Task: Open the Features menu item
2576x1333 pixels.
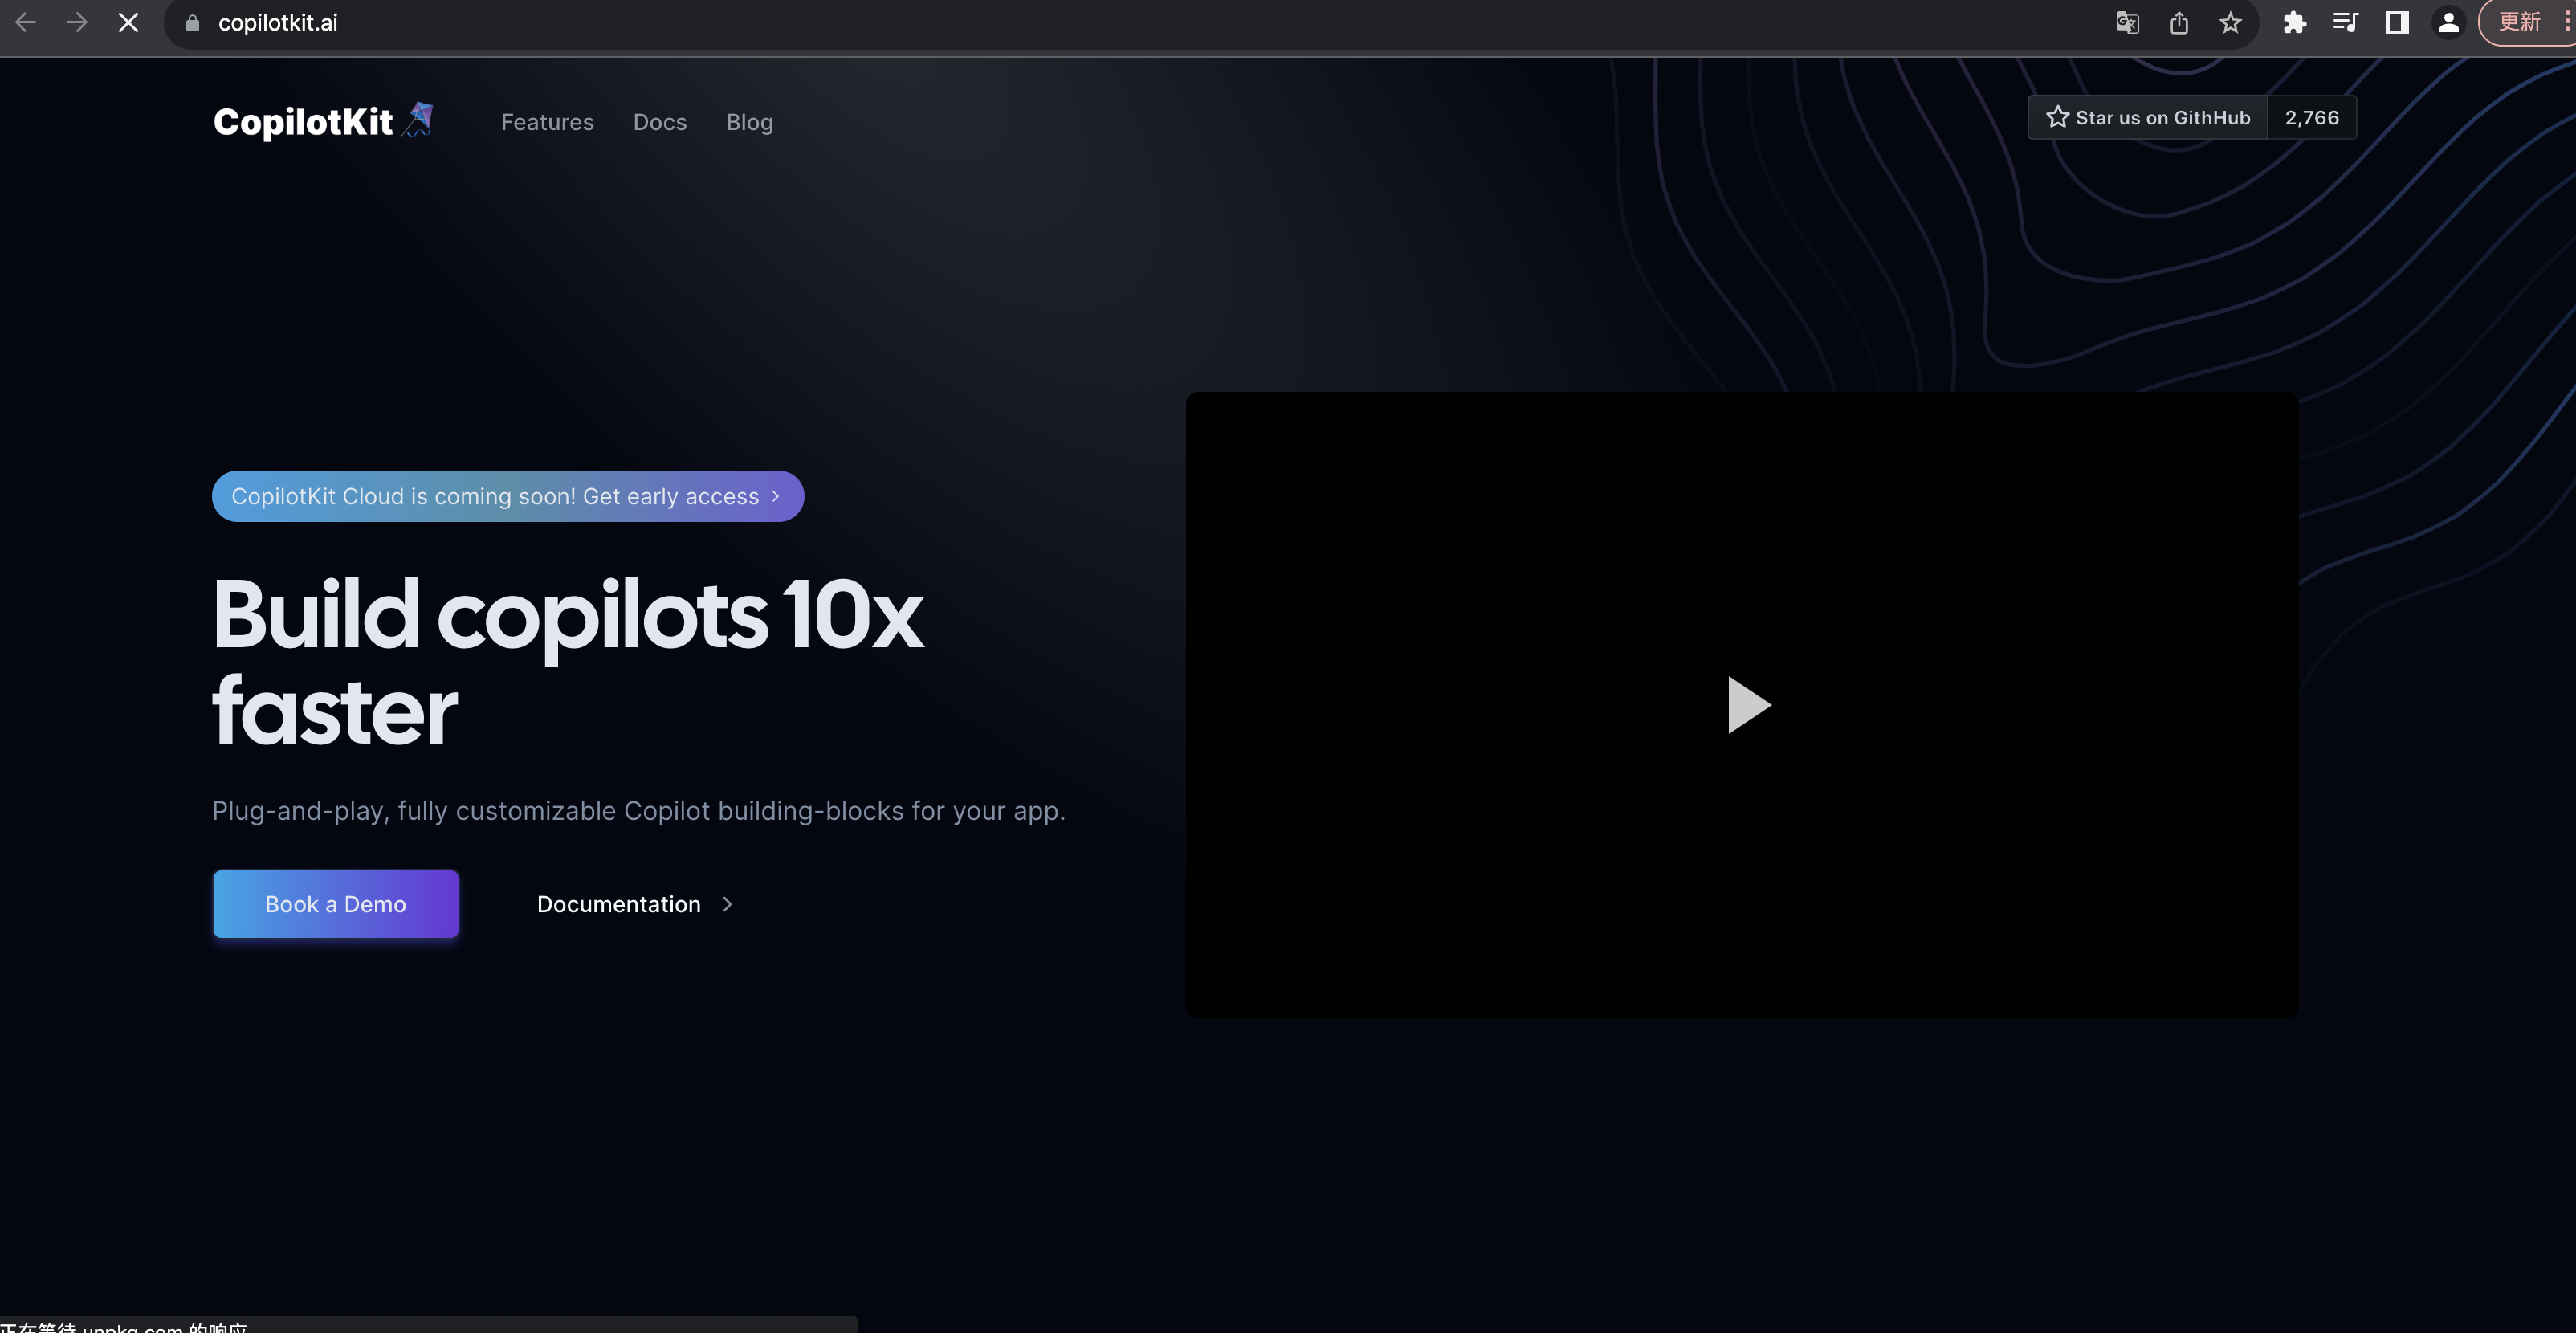Action: tap(547, 122)
